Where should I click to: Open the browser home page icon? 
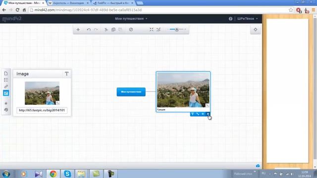click(x=24, y=10)
